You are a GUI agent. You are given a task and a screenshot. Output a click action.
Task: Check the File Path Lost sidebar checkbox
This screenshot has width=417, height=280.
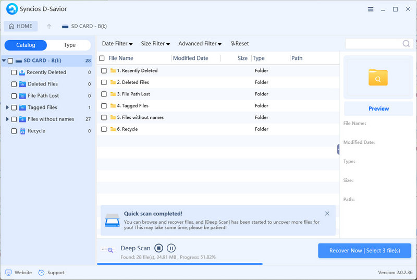(x=14, y=96)
